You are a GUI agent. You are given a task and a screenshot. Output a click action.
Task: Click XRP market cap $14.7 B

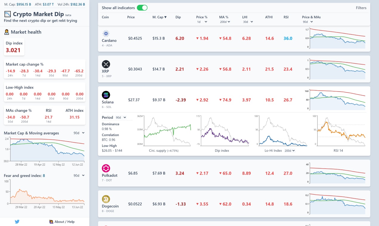click(158, 69)
